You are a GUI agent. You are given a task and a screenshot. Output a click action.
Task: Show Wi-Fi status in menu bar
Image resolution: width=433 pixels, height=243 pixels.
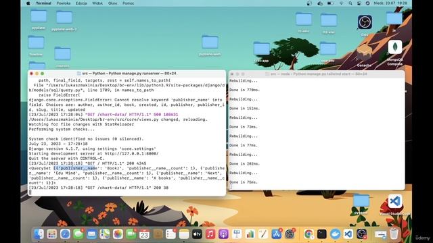click(341, 3)
